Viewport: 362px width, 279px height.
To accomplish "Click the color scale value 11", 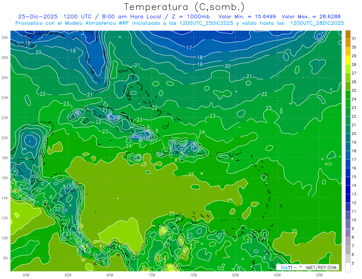I will point(354,211).
